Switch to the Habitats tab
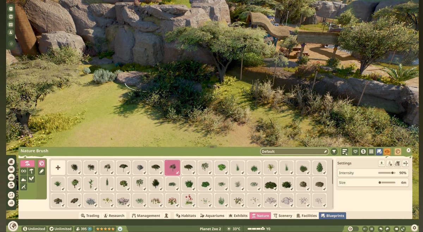The width and height of the screenshot is (423, 232). coord(186,216)
